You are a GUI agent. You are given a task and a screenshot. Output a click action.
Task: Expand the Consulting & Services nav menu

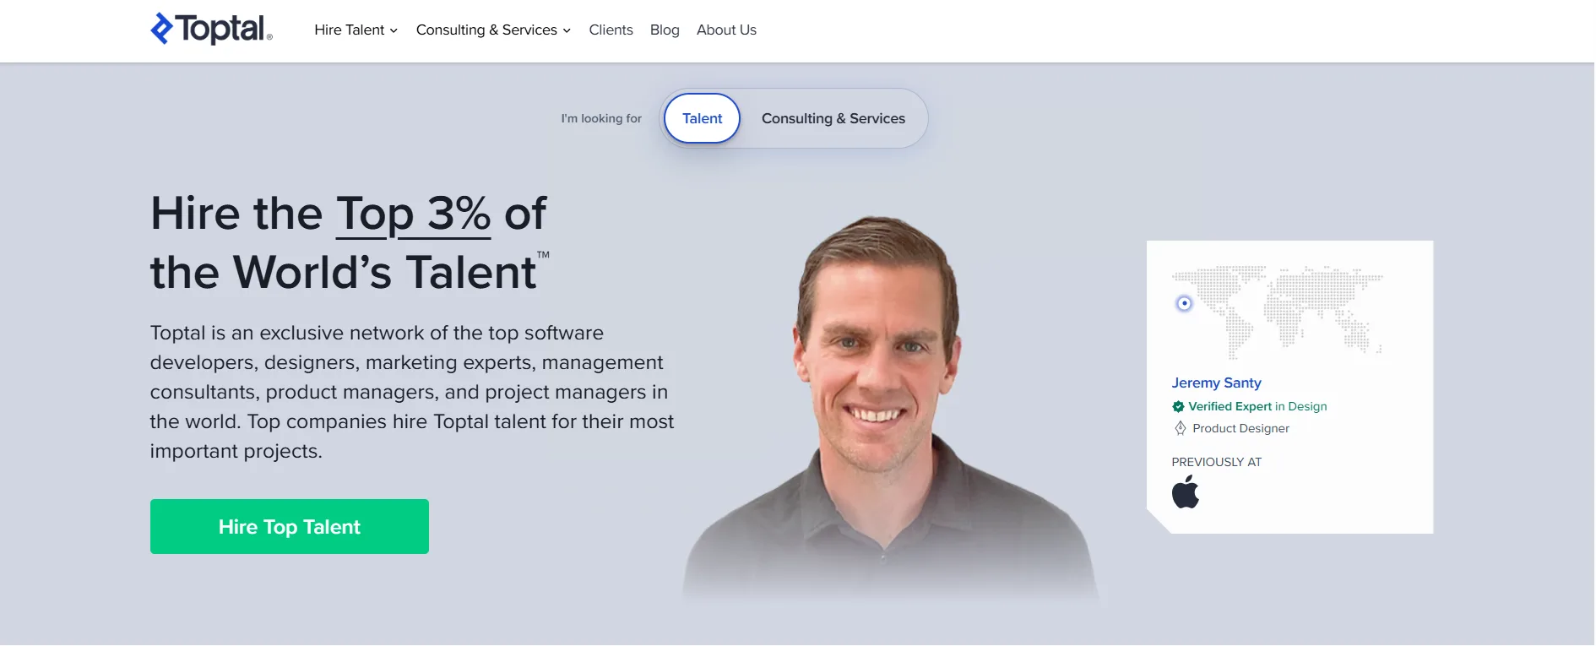tap(493, 30)
